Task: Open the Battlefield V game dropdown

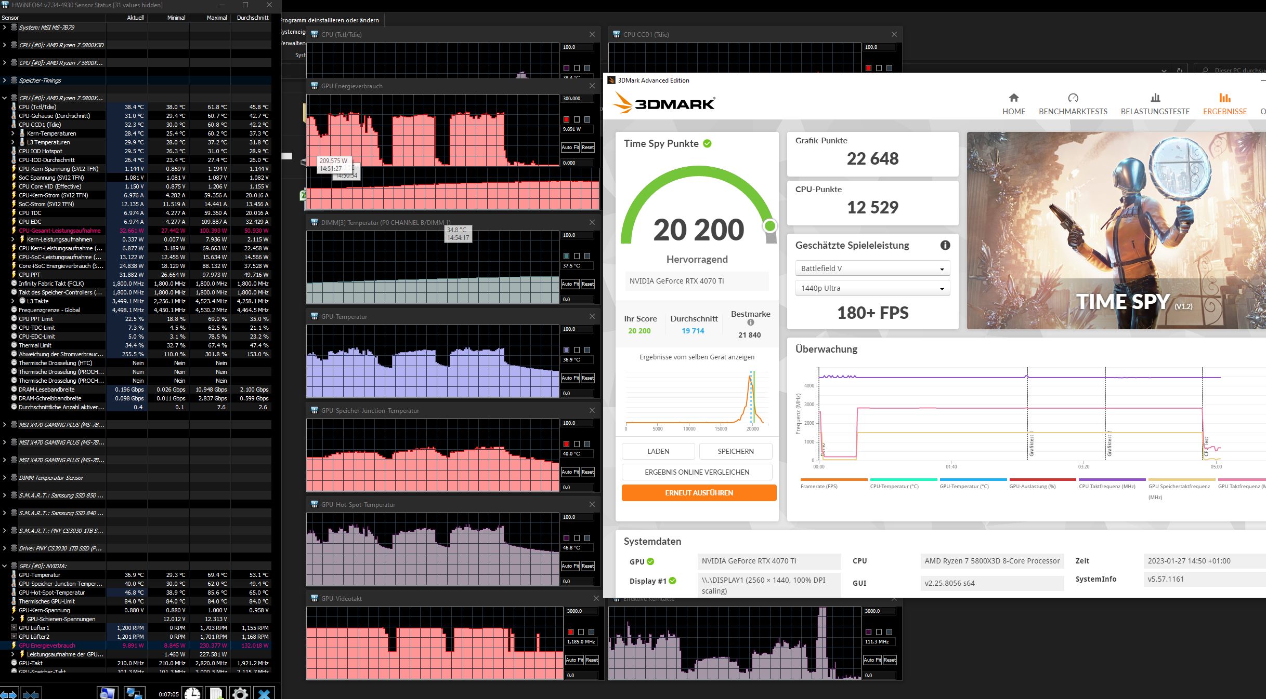Action: (872, 268)
